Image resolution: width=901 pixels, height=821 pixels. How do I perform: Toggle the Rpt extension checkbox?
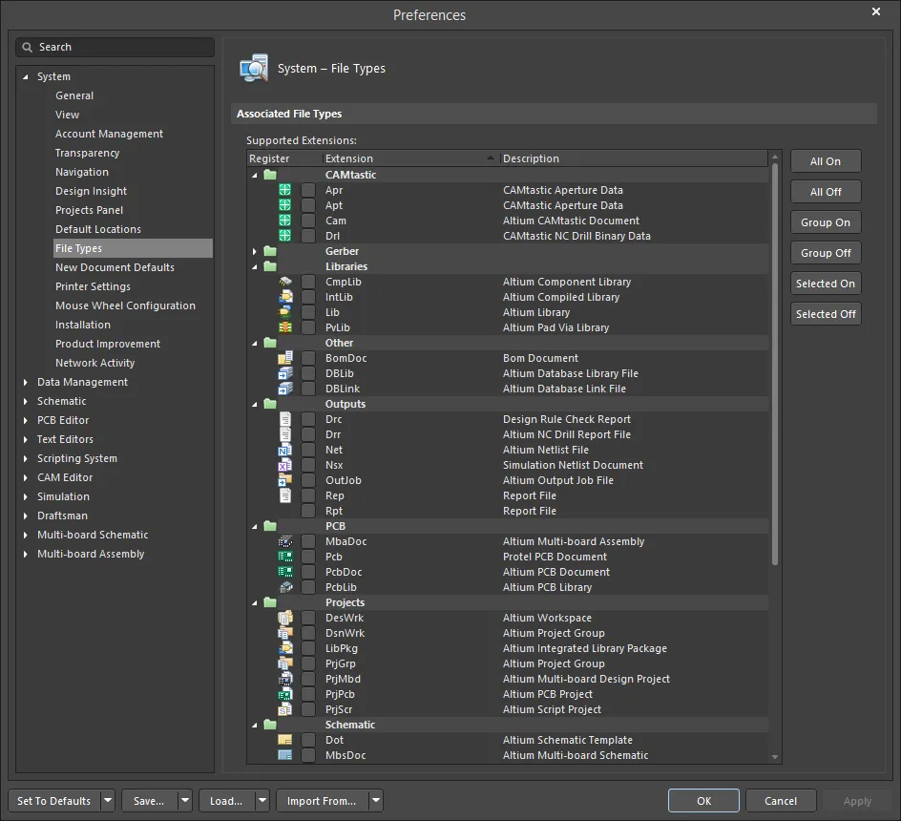pos(308,511)
